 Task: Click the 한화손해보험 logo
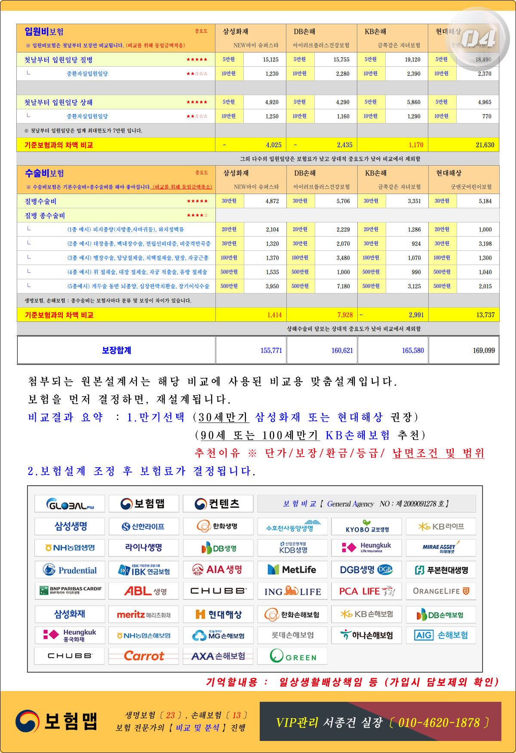click(x=292, y=614)
